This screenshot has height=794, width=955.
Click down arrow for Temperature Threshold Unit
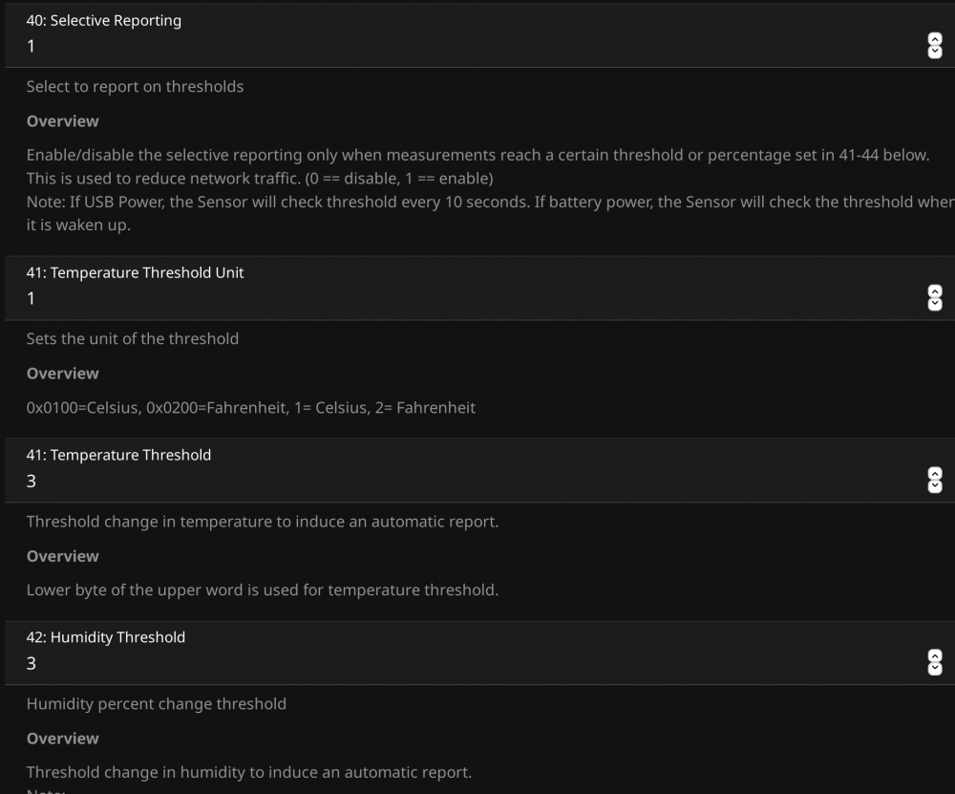935,304
